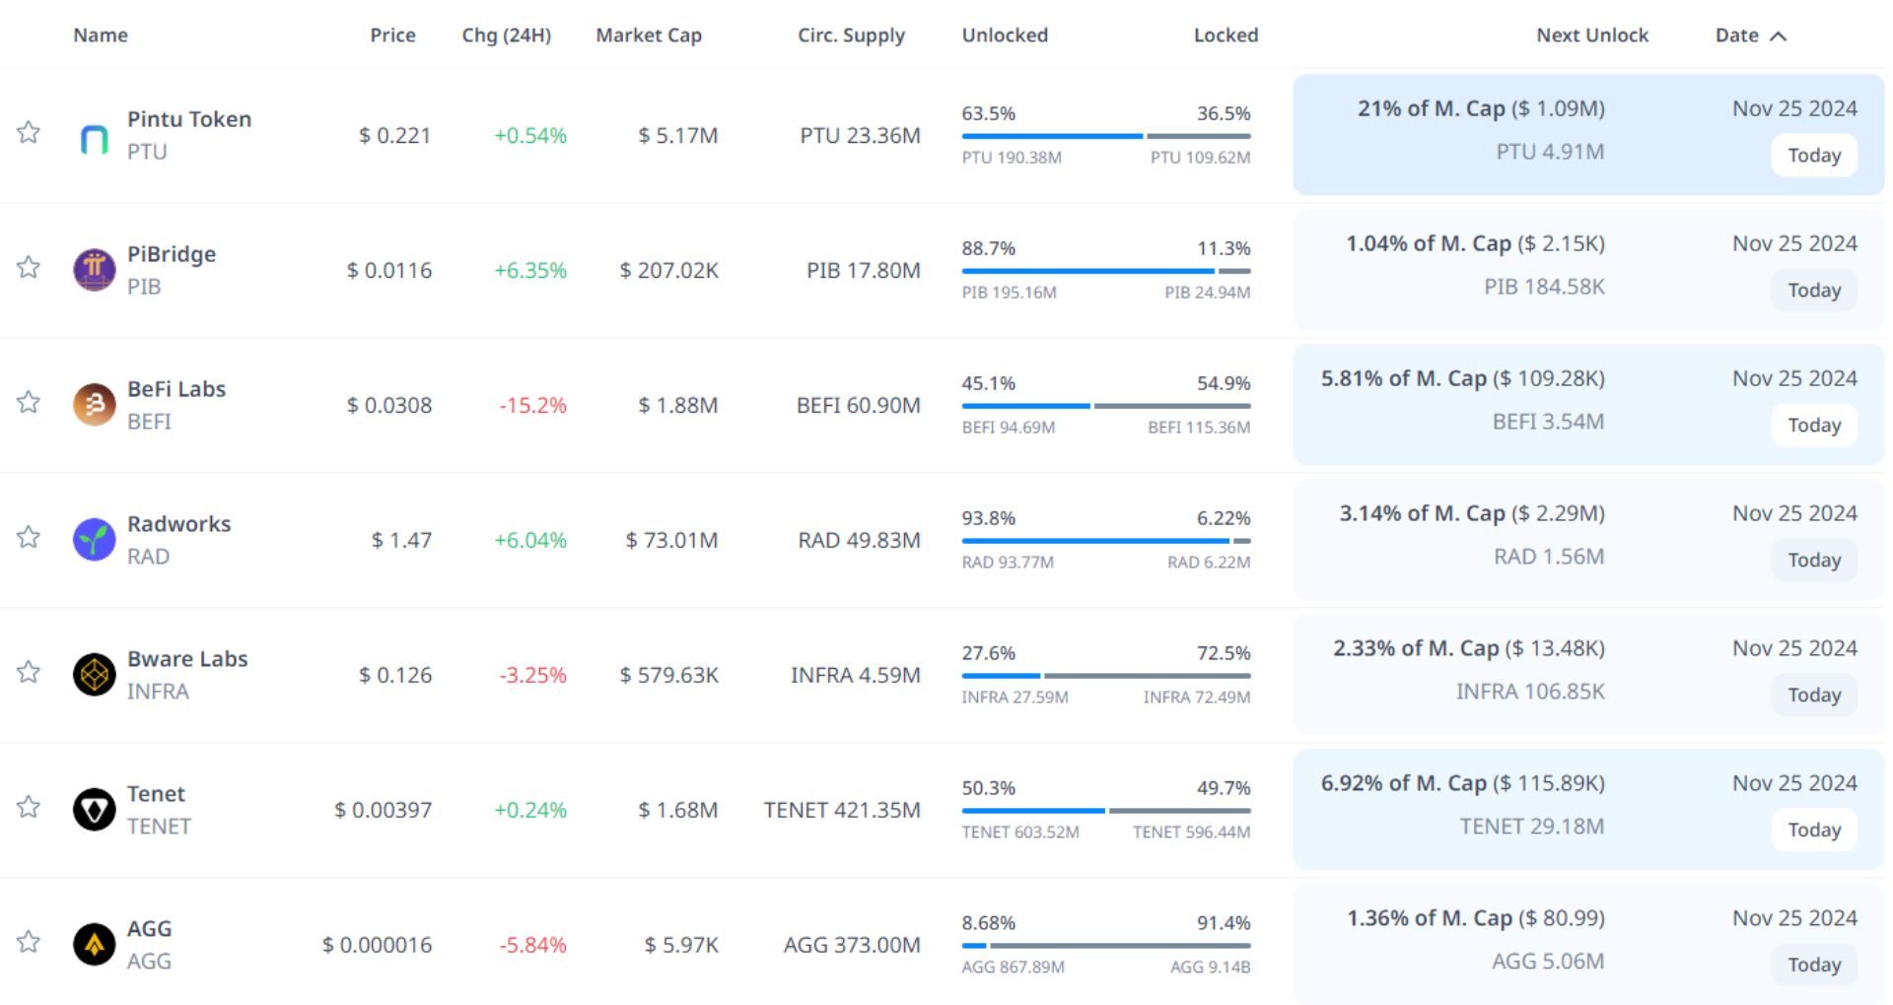Select the AGG next unlock card
Viewport: 1893px width, 1005px height.
coord(1587,943)
